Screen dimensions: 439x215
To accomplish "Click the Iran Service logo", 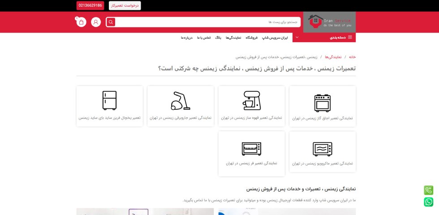I will tap(330, 22).
